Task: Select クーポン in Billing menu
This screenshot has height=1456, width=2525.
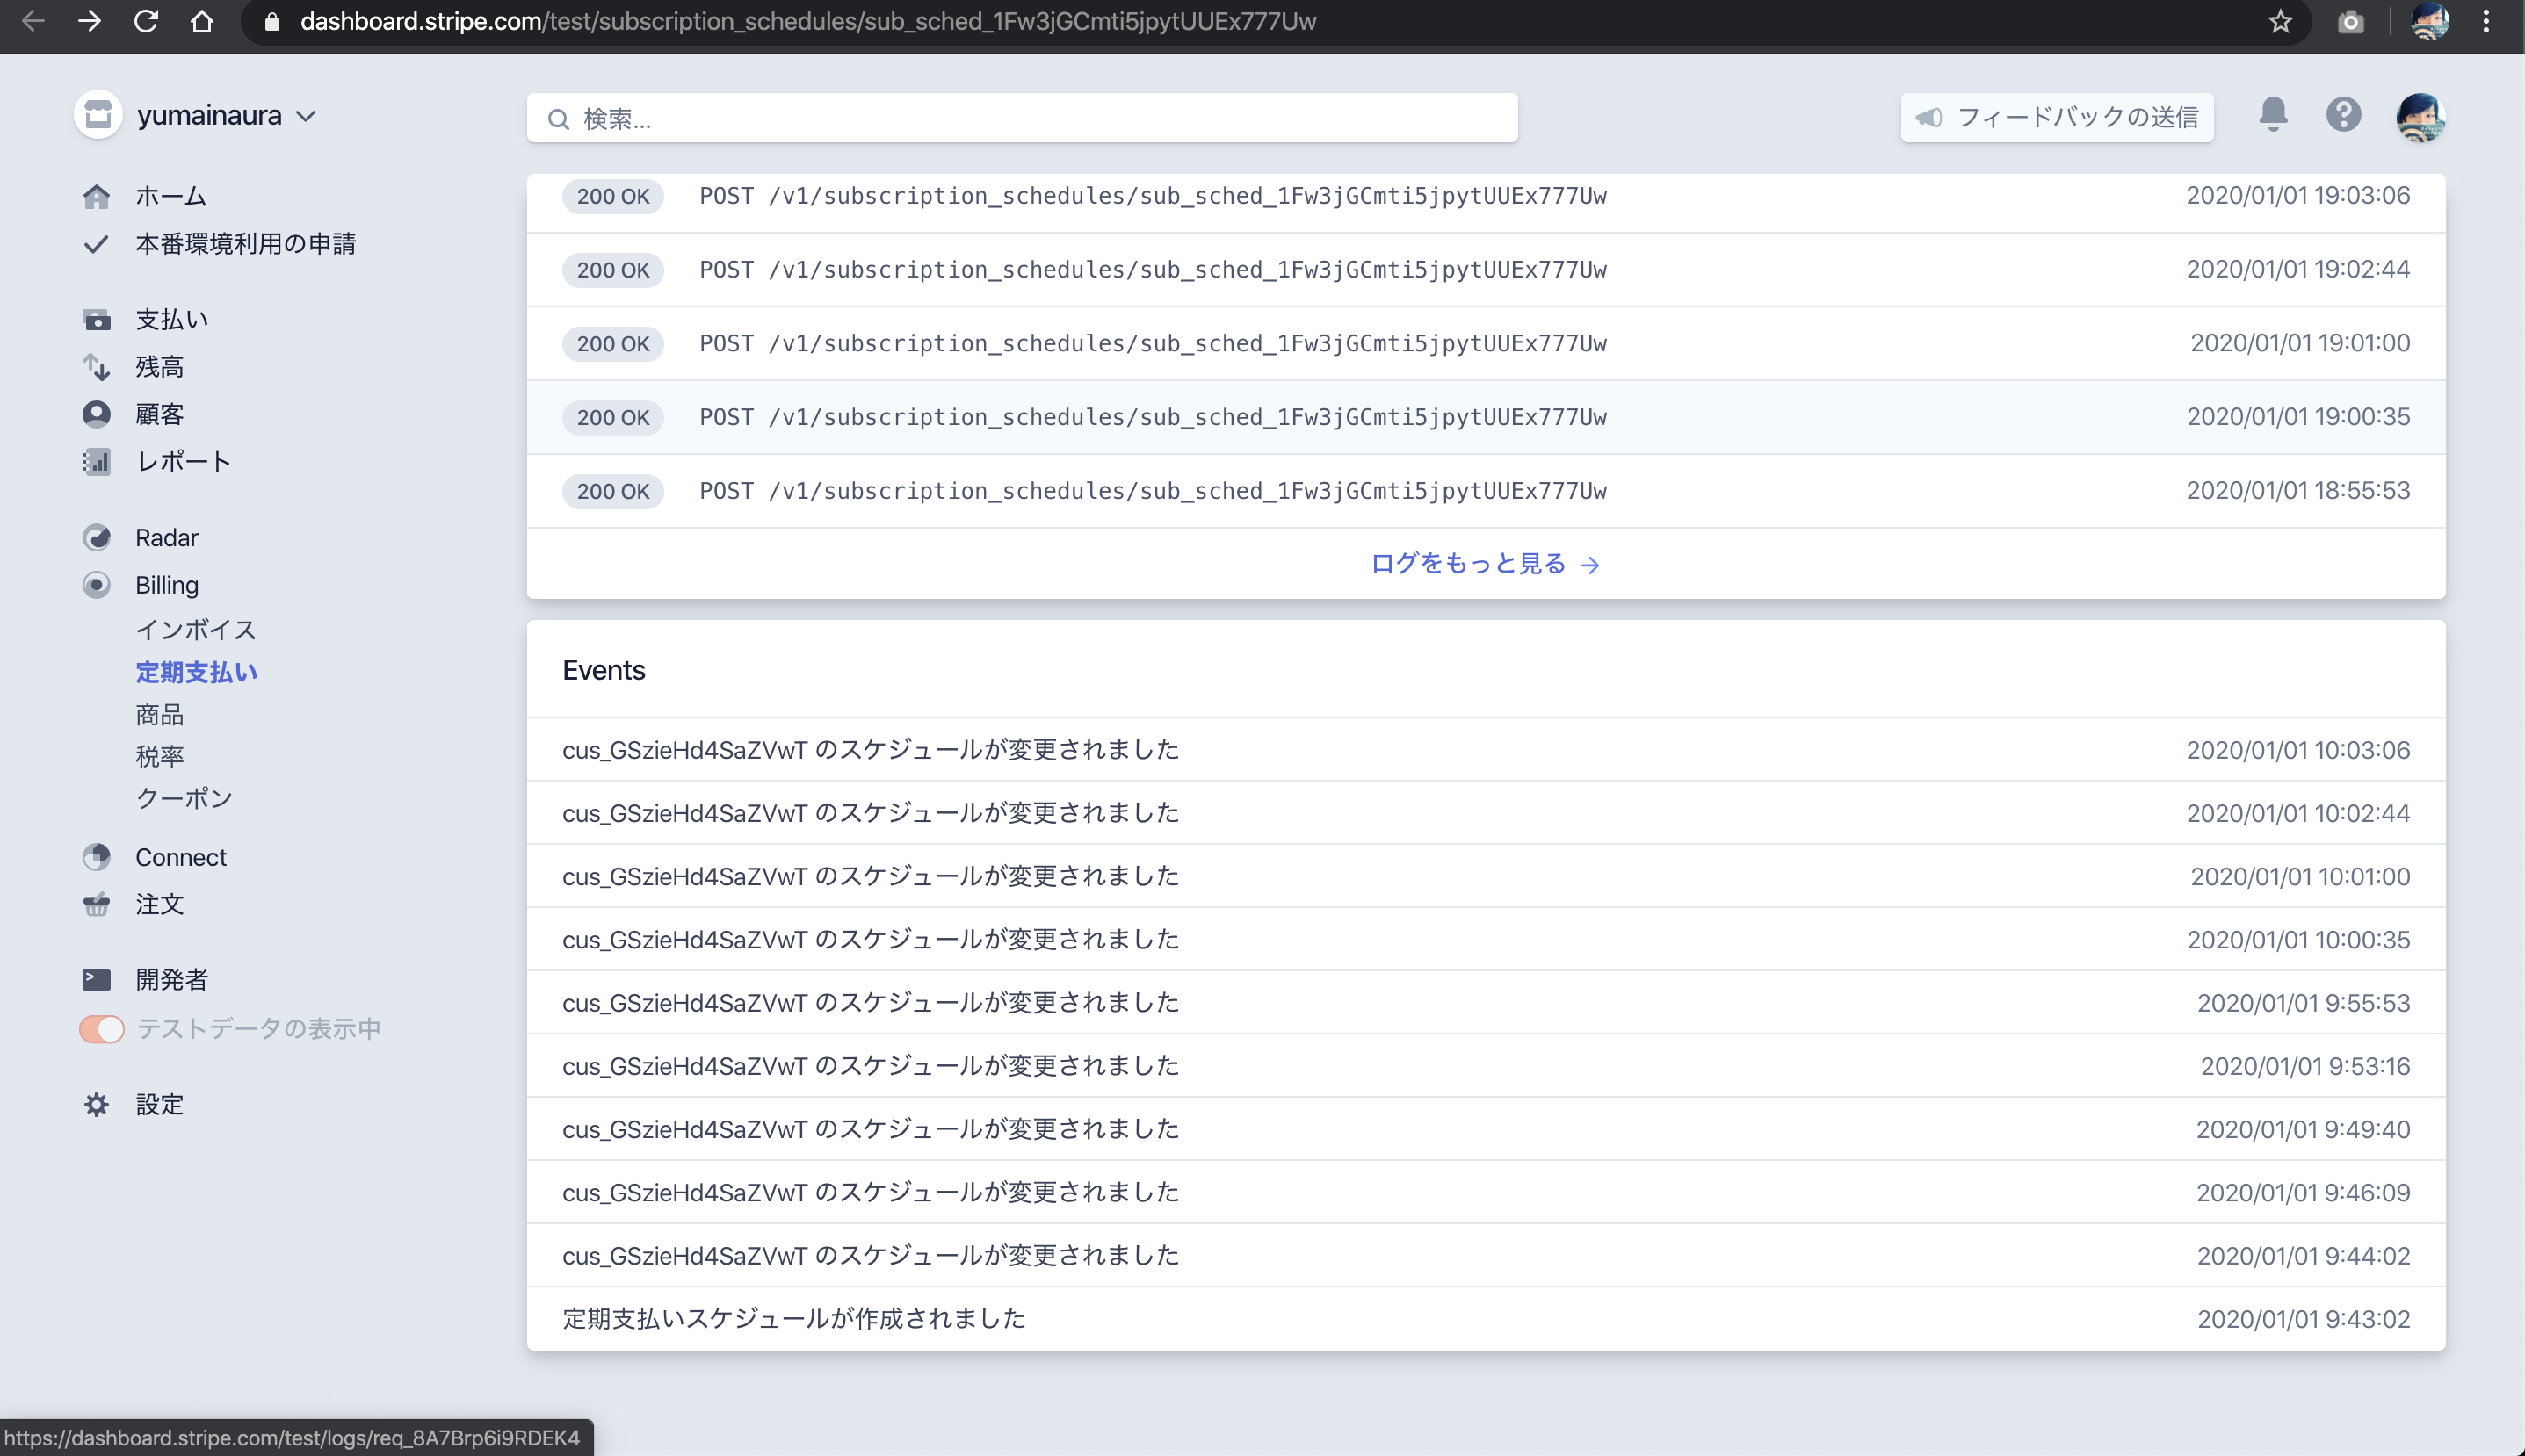Action: 184,798
